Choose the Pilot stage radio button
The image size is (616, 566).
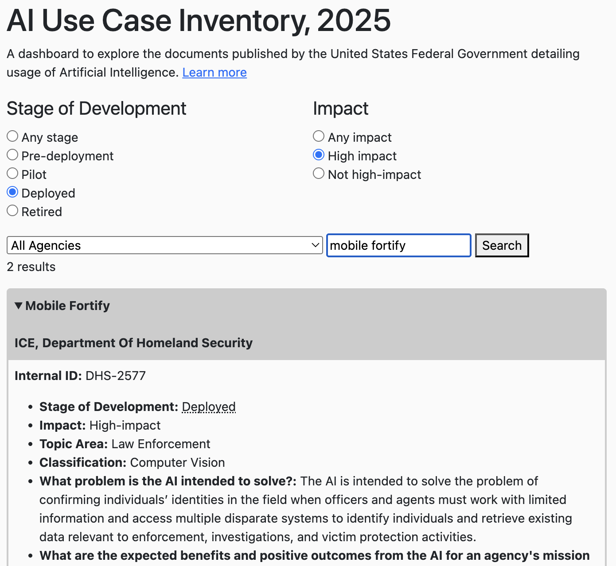click(12, 173)
